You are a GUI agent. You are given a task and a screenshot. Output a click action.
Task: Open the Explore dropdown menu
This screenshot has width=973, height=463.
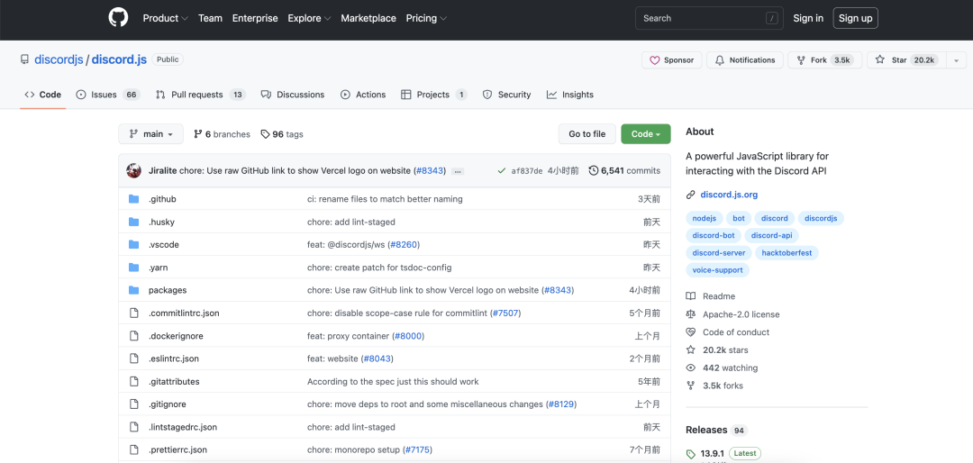pos(309,18)
